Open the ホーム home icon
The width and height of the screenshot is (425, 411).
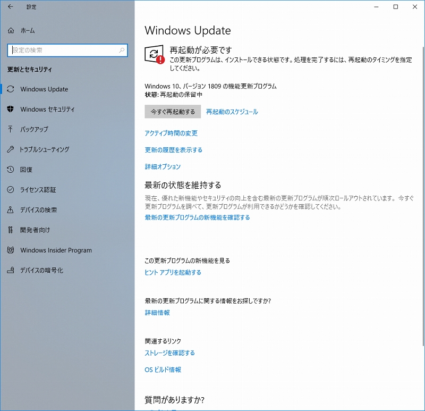[11, 30]
